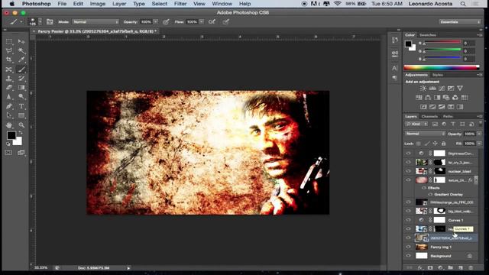Open layer Fill dropdown arrow
The height and width of the screenshot is (275, 489).
[479, 144]
